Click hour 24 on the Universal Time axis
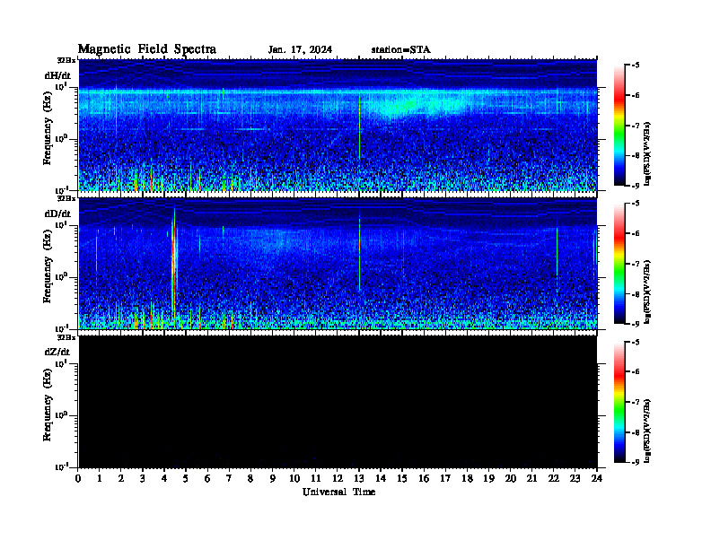Screen dimensions: 711x549 coord(597,478)
